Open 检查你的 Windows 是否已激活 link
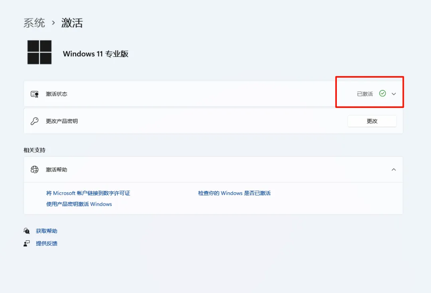Screen dimensions: 431x293 234,193
